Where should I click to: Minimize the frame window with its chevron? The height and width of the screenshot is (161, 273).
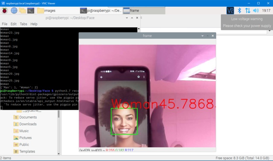click(202, 36)
